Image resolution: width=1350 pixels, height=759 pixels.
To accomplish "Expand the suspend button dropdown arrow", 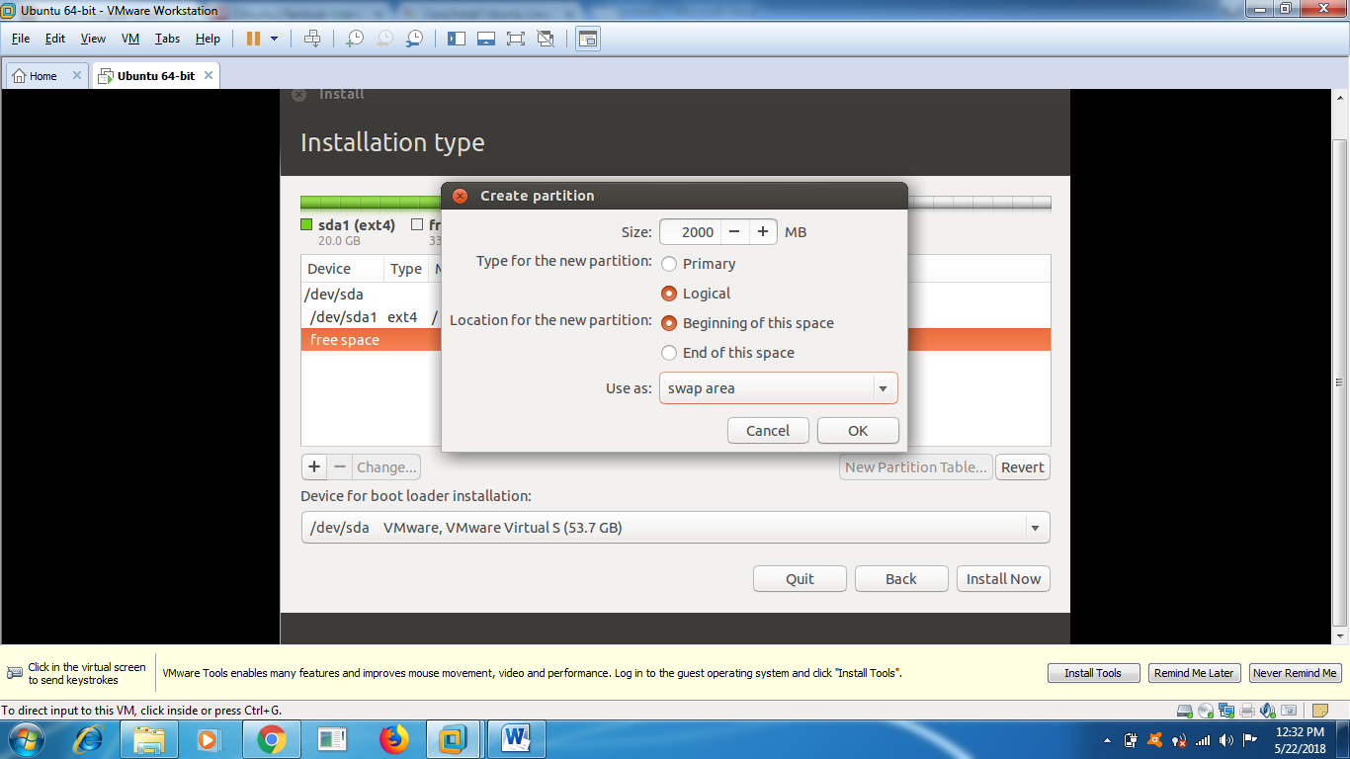I will point(274,39).
